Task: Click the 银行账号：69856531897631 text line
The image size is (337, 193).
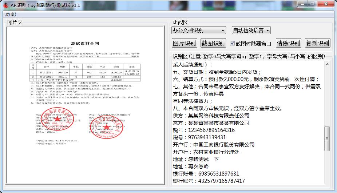Action: pyautogui.click(x=206, y=174)
